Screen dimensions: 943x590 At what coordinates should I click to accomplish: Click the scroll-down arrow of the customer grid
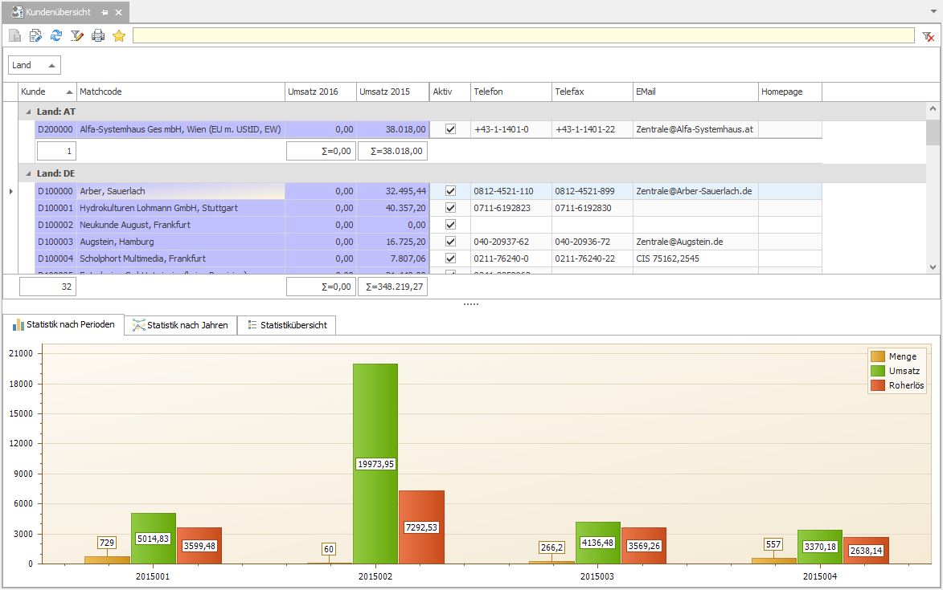click(x=933, y=267)
